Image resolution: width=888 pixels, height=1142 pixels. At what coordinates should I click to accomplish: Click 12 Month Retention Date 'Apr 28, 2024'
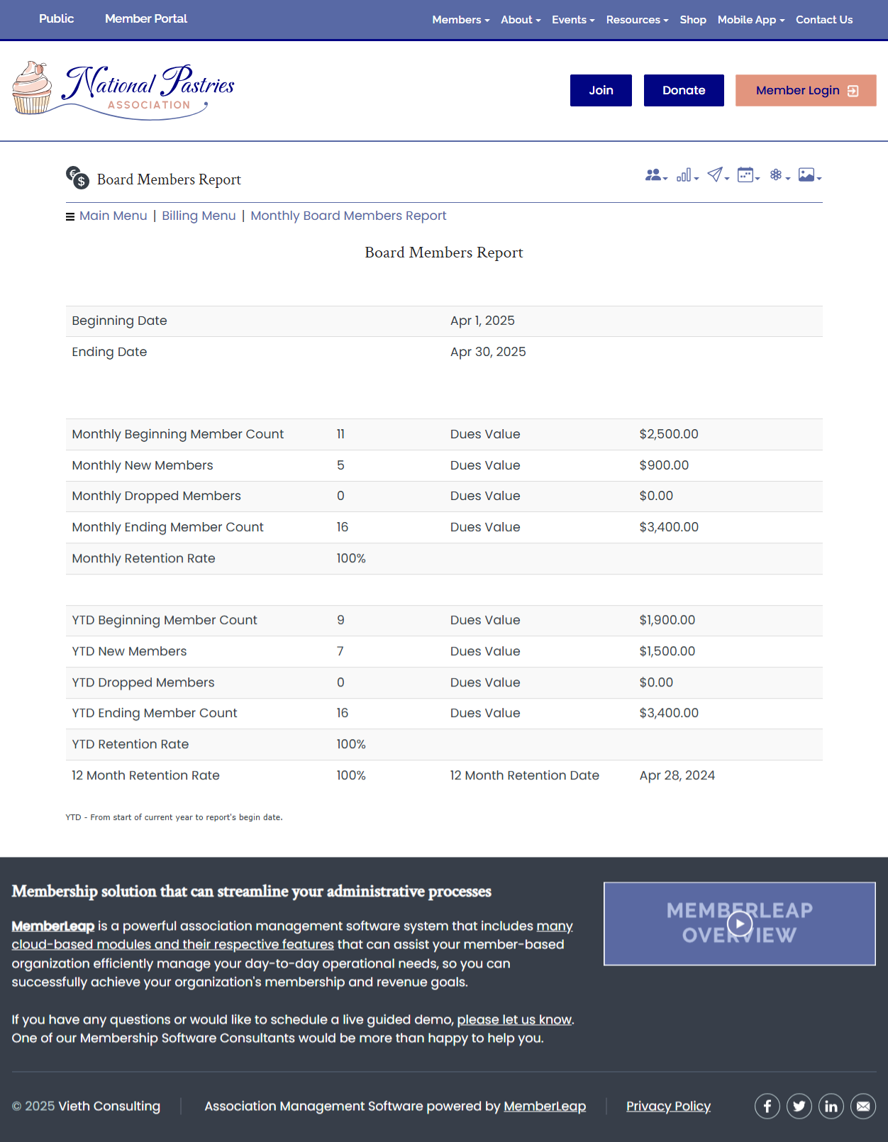(x=677, y=775)
